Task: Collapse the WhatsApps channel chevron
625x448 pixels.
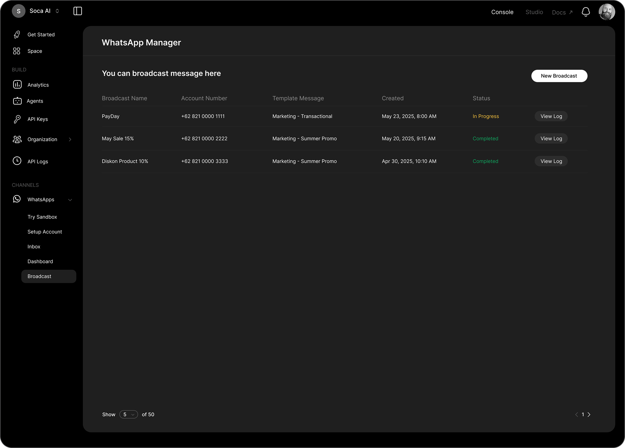Action: coord(70,200)
